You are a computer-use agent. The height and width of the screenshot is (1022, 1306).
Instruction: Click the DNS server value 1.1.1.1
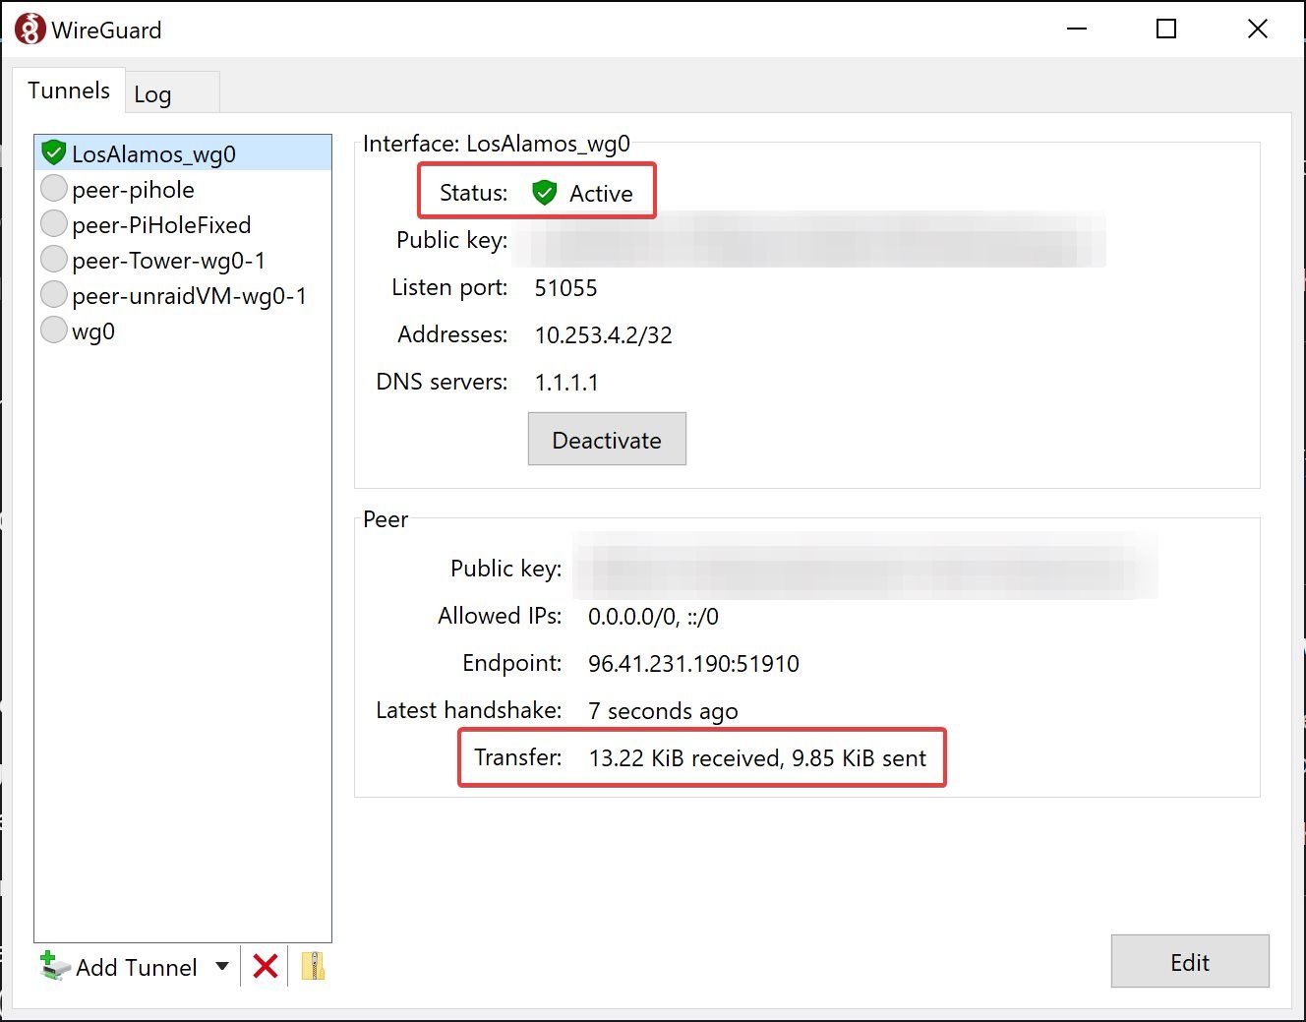pyautogui.click(x=566, y=383)
